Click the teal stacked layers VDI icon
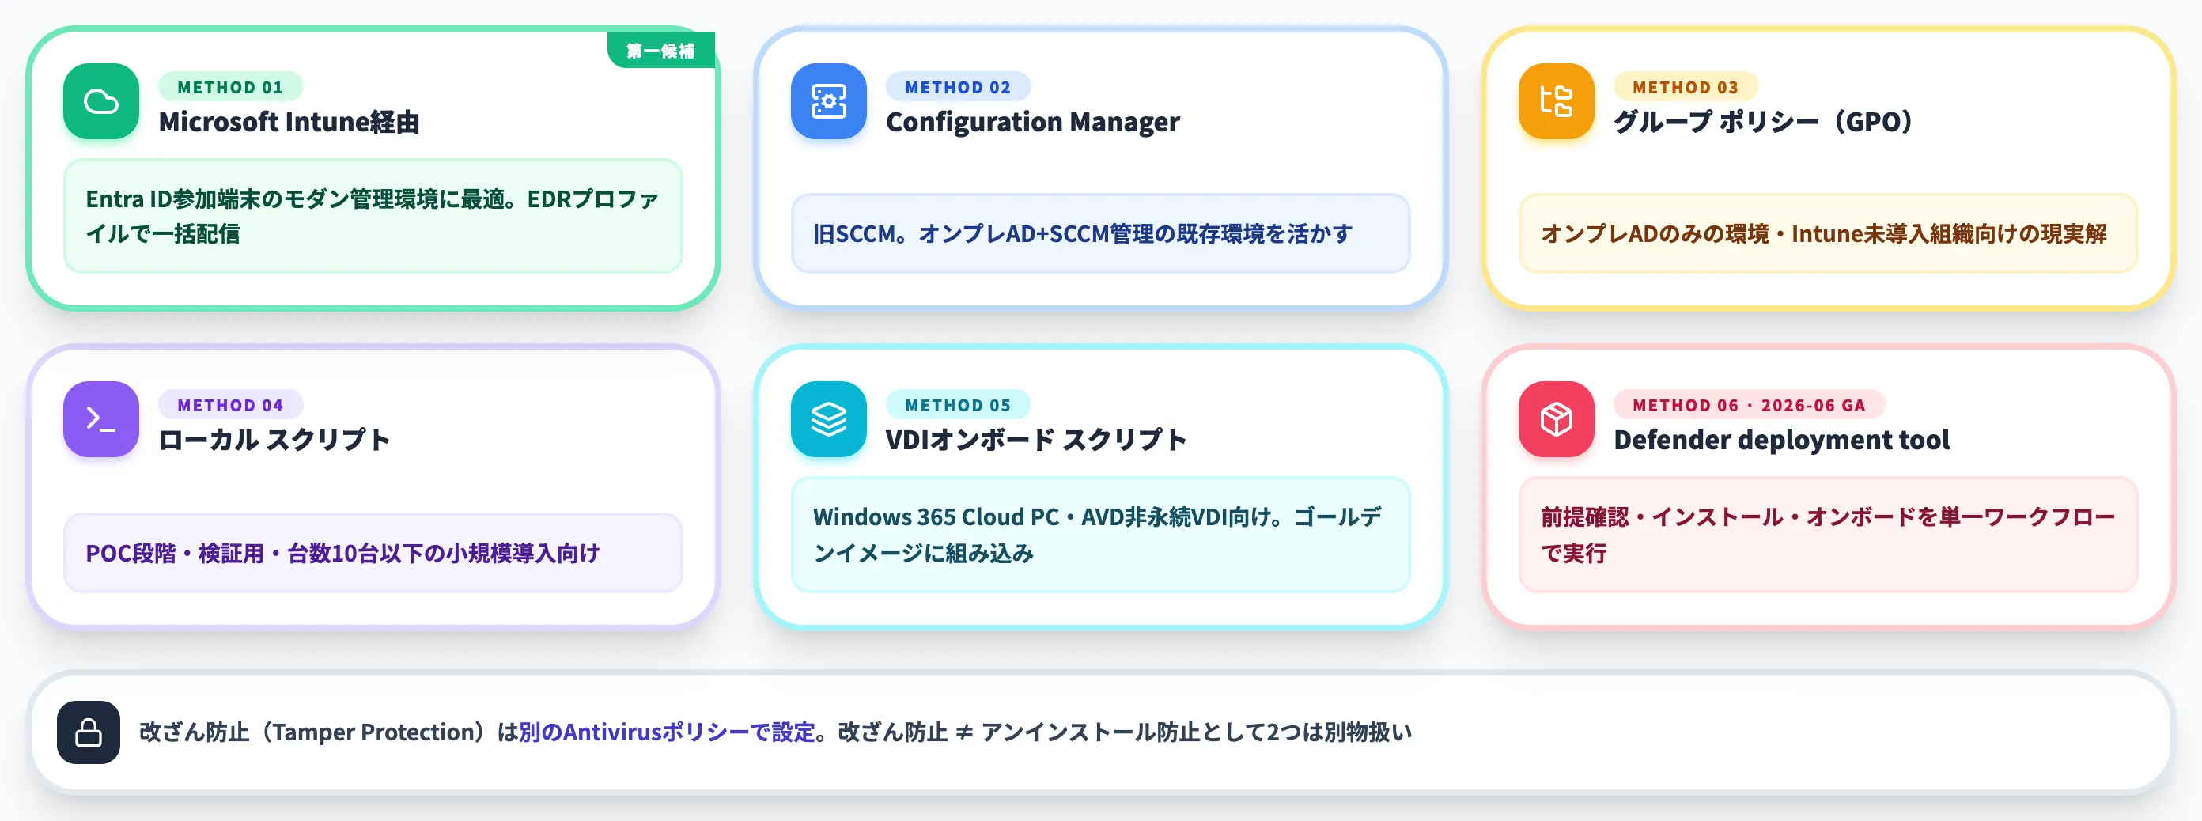 pos(828,419)
